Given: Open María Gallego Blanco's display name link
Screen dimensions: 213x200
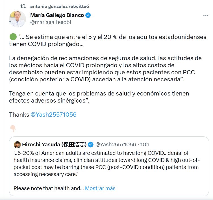Looking at the screenshot, I should click(x=57, y=15).
